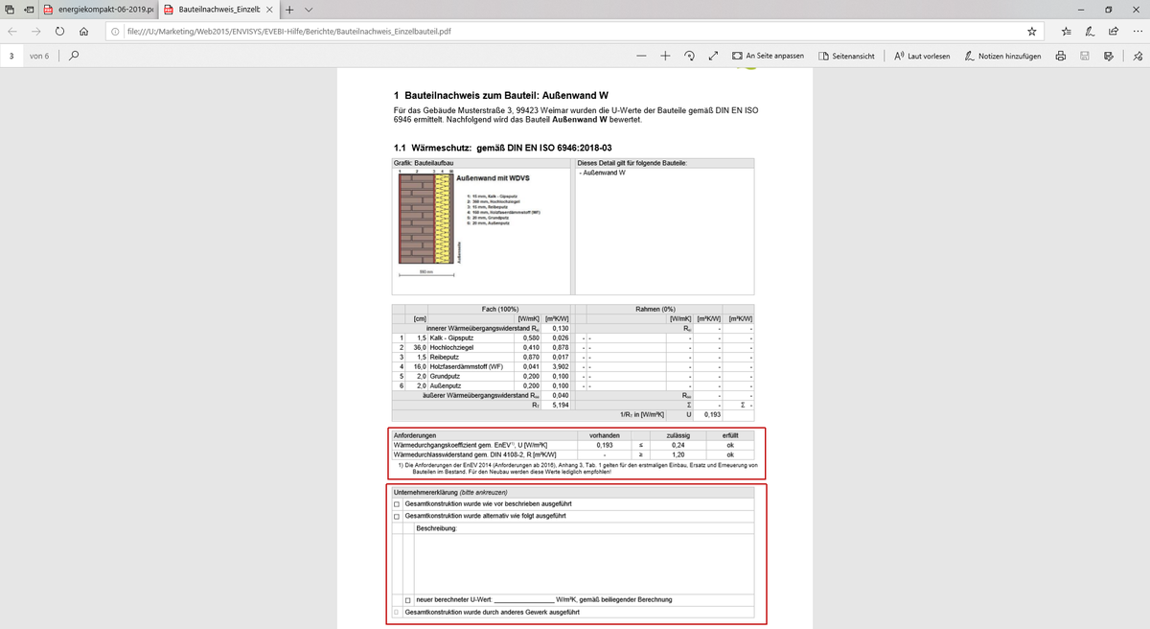Click the 'Holzfaserdämmstoff (WF)' row label

point(467,366)
